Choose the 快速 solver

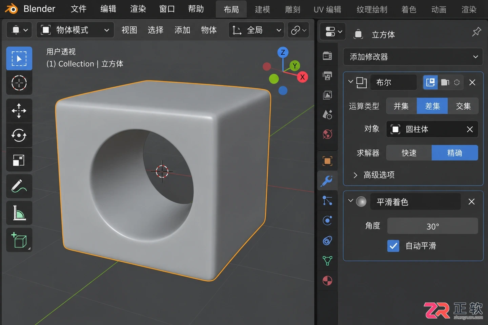coord(409,153)
